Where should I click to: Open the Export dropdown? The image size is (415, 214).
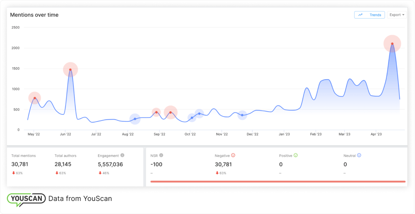397,15
